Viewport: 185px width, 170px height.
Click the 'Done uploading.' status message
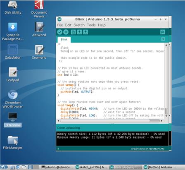[69, 128]
